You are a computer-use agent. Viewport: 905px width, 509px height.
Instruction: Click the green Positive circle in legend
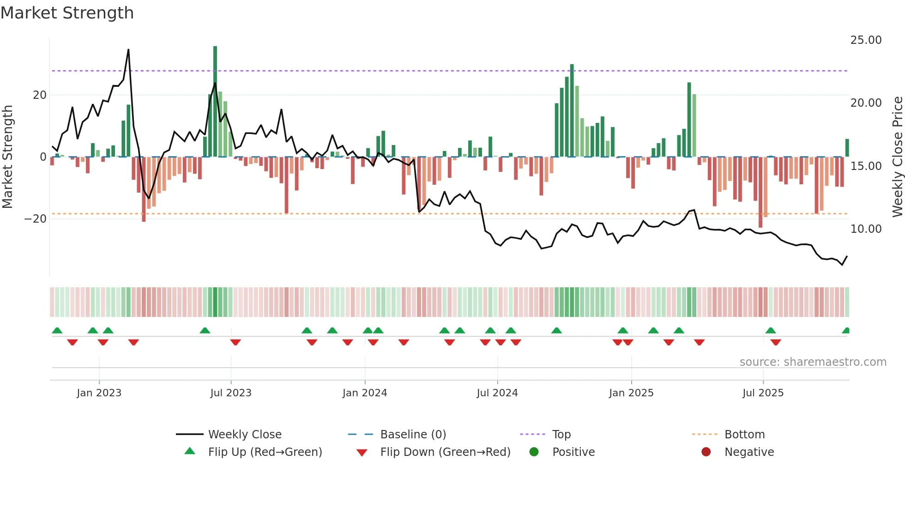coord(534,452)
